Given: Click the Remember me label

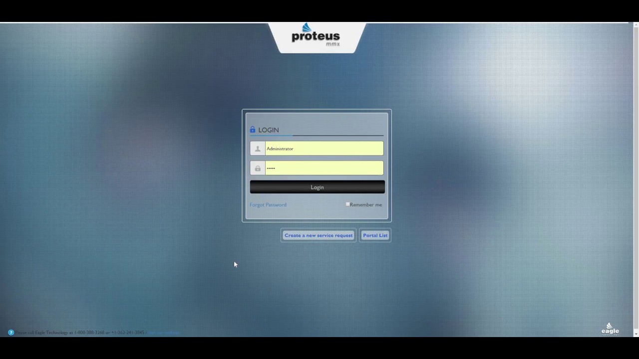Looking at the screenshot, I should (366, 204).
